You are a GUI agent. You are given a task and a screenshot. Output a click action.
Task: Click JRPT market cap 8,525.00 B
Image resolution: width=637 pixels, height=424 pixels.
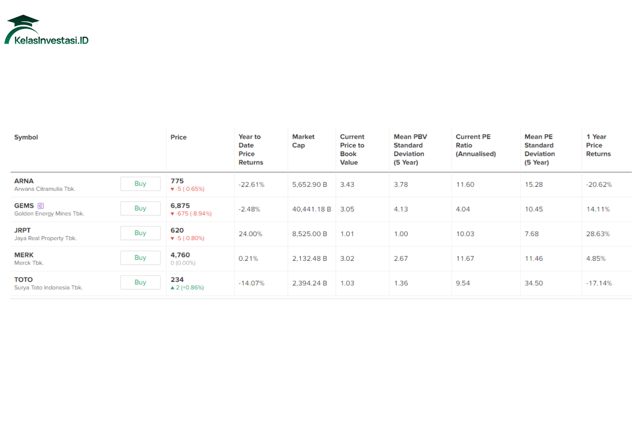310,234
